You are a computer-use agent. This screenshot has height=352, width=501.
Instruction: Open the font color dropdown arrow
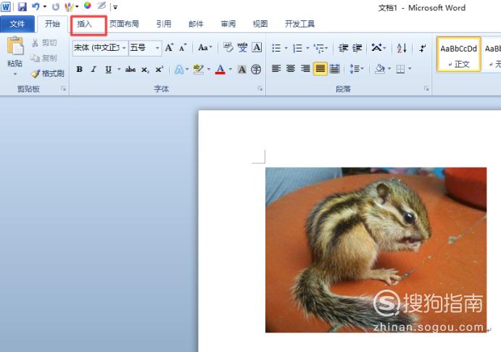(x=231, y=69)
